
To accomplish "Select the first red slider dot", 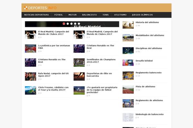I will pyautogui.click(x=64, y=24).
